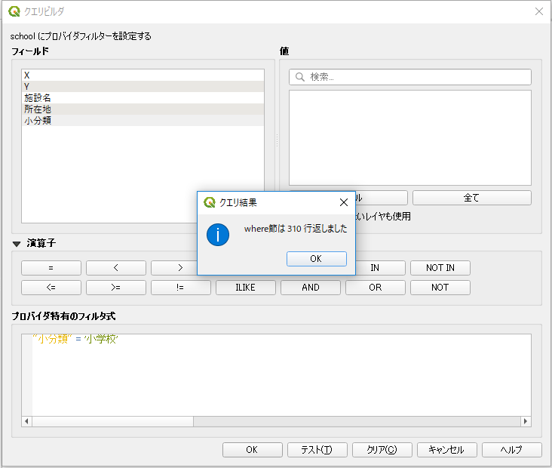Click OK at the bottom of クエリビルダ
Image resolution: width=552 pixels, height=468 pixels.
252,450
